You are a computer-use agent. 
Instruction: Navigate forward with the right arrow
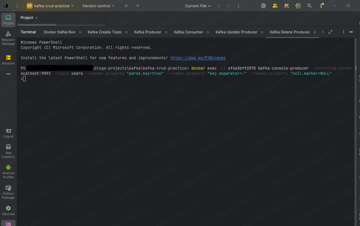(137, 6)
